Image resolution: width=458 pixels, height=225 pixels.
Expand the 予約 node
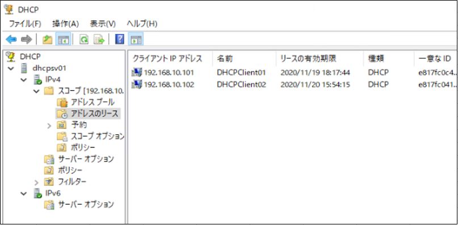tap(49, 125)
